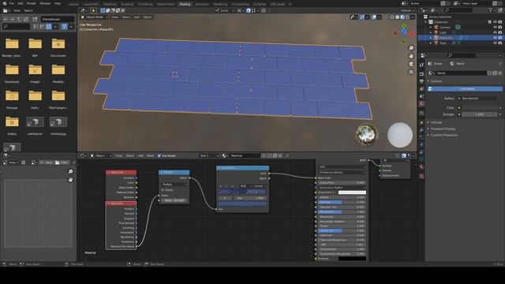Disable render for Tuile object

point(500,43)
